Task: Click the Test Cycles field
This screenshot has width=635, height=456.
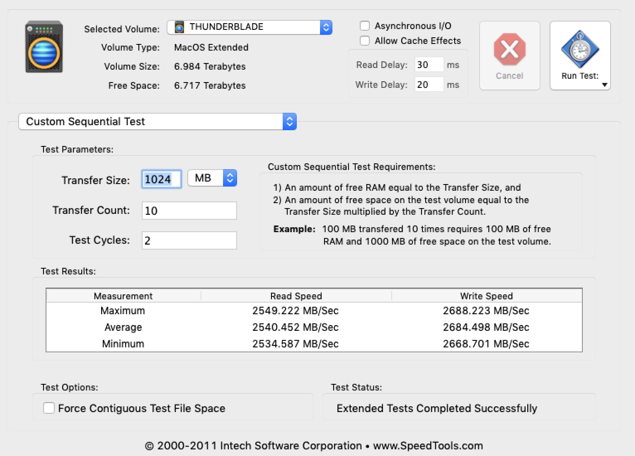Action: tap(189, 240)
